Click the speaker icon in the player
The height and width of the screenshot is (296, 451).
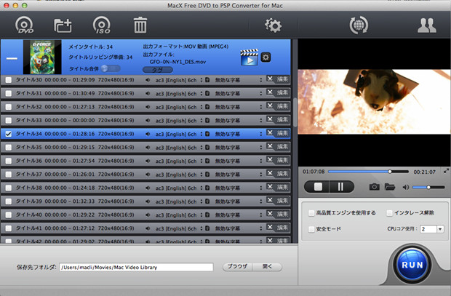[x=406, y=187]
